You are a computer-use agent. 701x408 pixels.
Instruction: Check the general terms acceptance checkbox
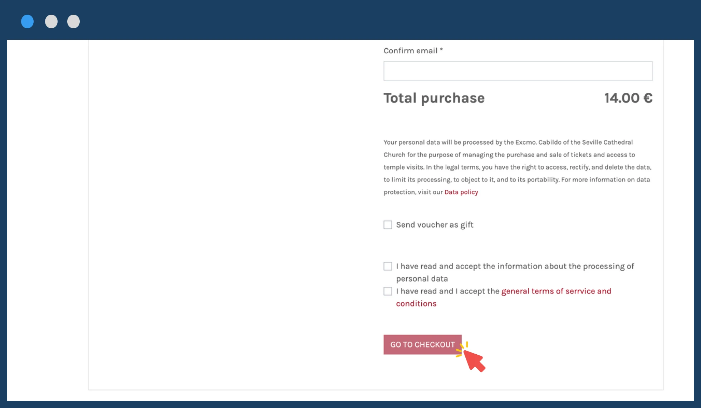click(388, 291)
